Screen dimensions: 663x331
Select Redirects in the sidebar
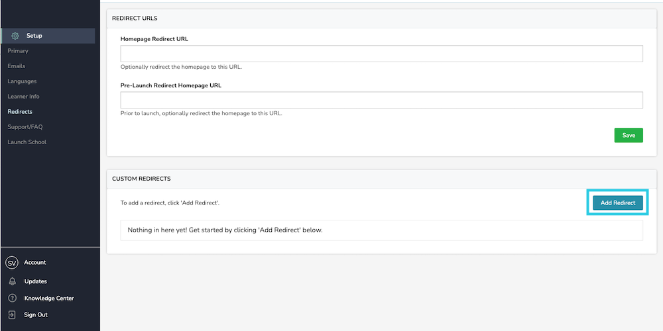tap(20, 111)
